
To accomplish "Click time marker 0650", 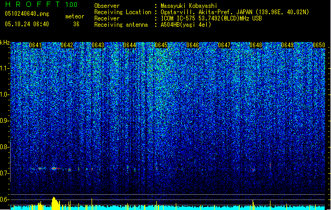I will pyautogui.click(x=319, y=45).
